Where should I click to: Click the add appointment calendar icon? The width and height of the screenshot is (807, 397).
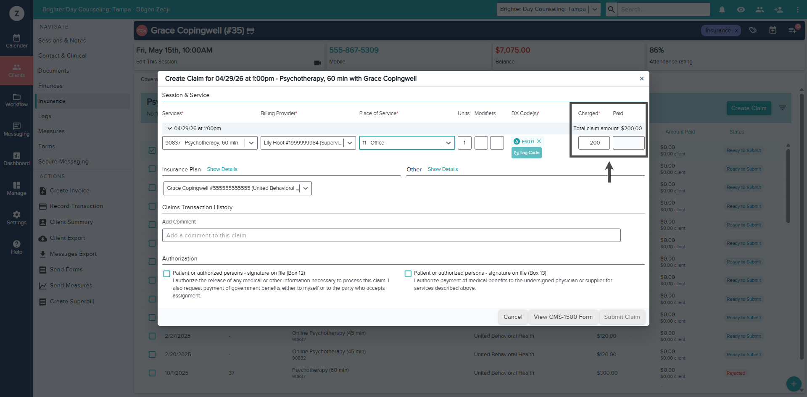pyautogui.click(x=773, y=30)
